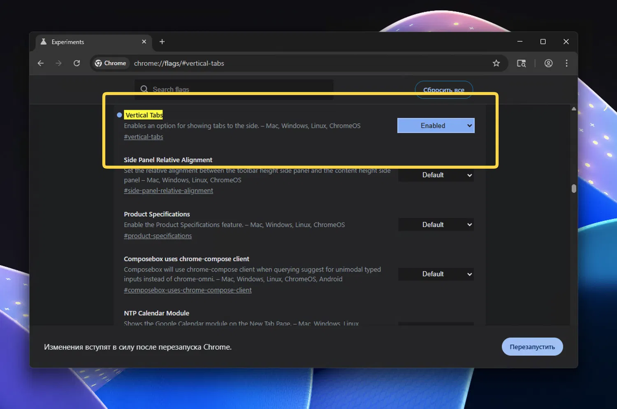
Task: Minimize the Chrome window
Action: (520, 42)
